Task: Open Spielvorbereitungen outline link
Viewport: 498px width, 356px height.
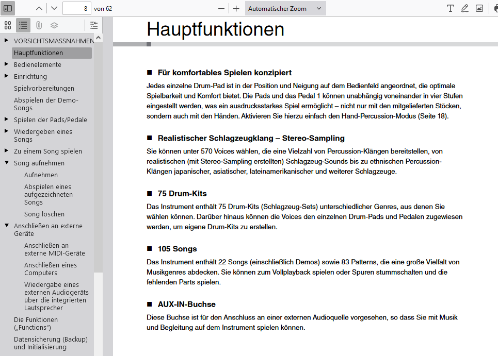Action: 44,89
